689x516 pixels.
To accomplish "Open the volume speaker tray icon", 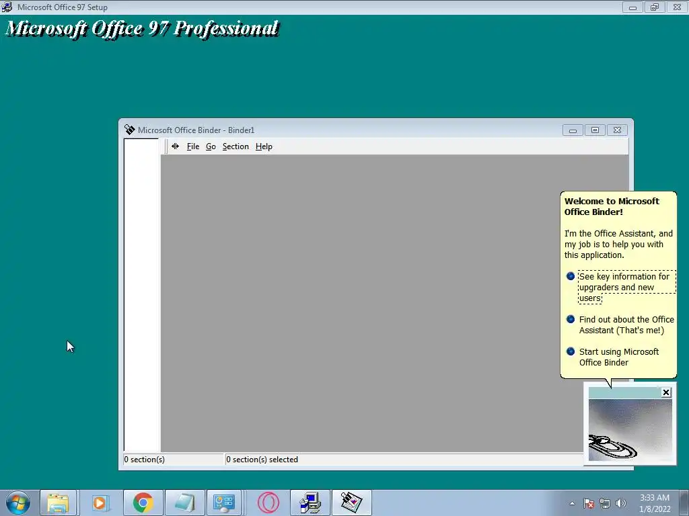I will point(621,504).
